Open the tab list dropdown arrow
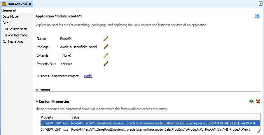 click(x=261, y=4)
